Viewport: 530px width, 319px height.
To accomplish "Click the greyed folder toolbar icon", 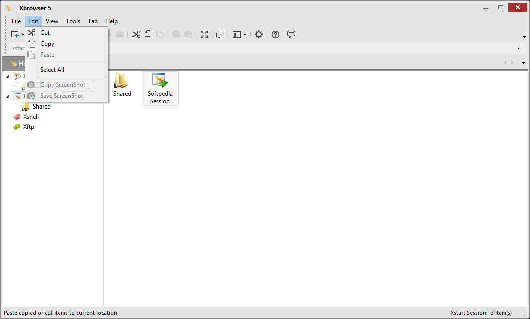I will [x=119, y=34].
